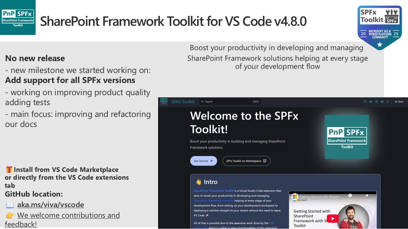The width and height of the screenshot is (408, 229).
Task: Click the pointing hand emoji before contributions link
Action: point(10,216)
